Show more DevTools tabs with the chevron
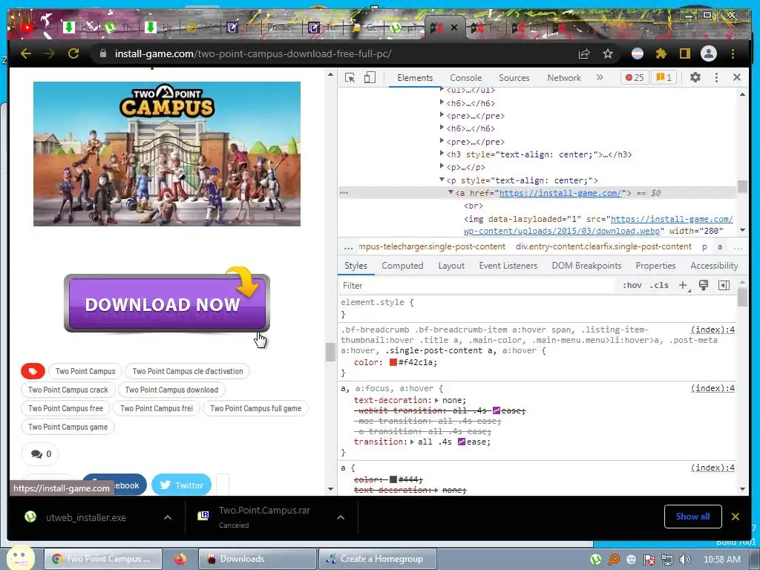Screen dimensions: 760x570 [x=600, y=77]
